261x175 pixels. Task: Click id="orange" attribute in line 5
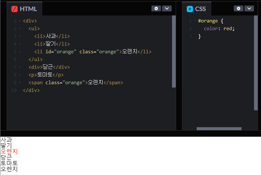coord(61,51)
